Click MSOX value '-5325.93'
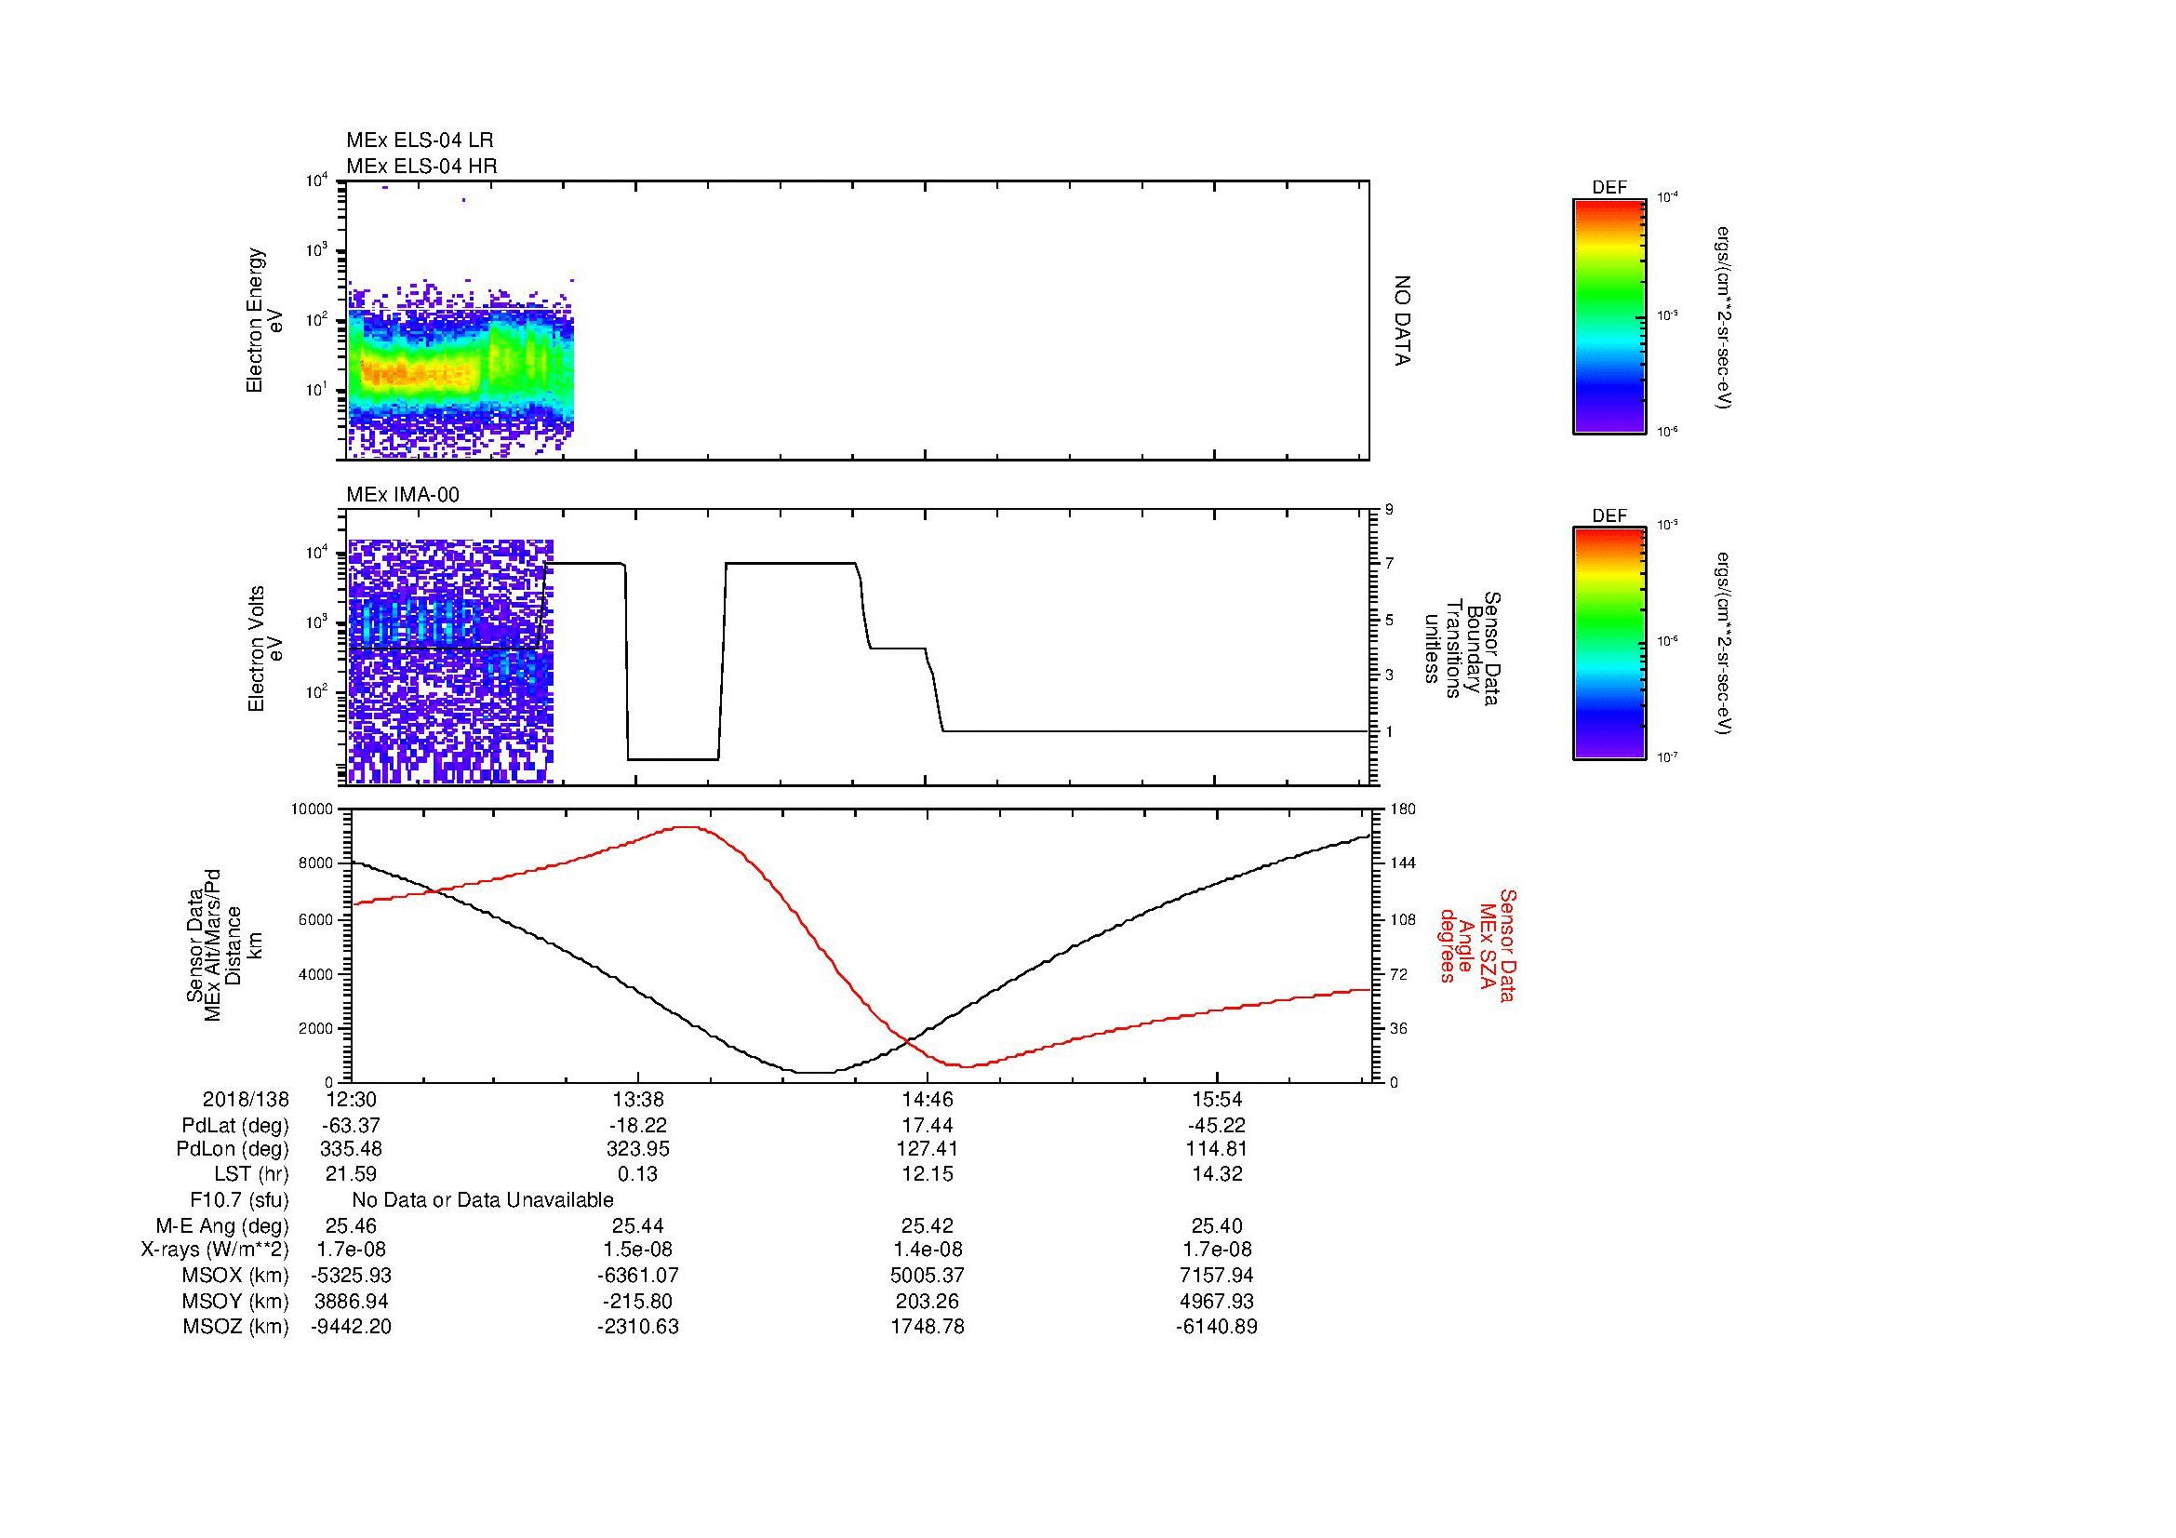 click(x=351, y=1275)
